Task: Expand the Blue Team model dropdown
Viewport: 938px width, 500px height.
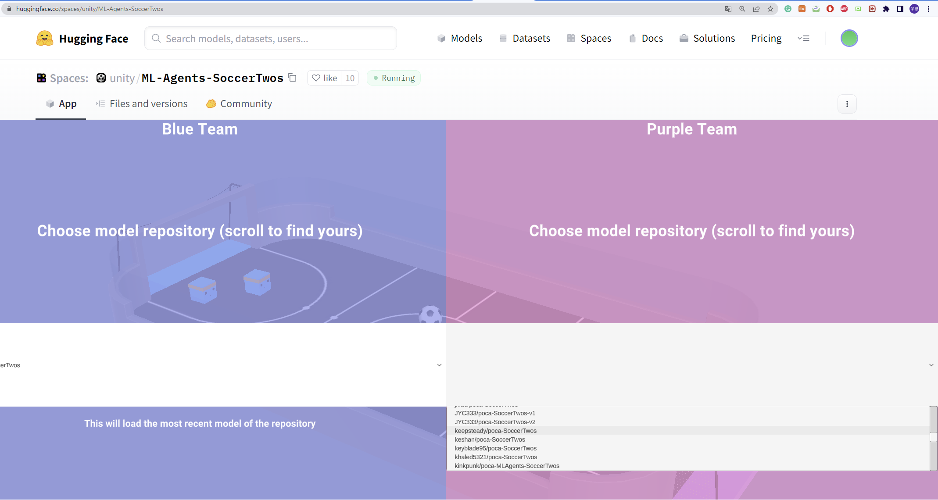Action: 439,365
